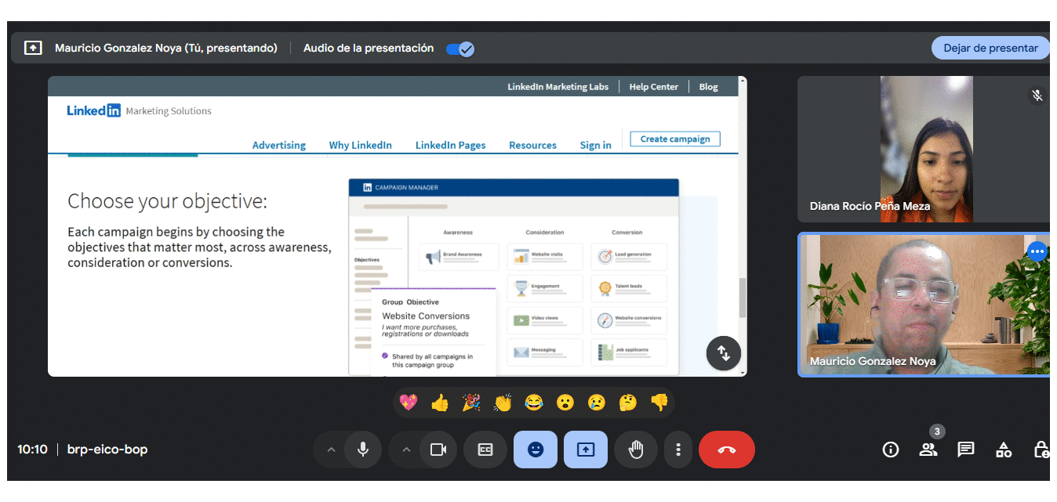Click Mauricio Gonzalez Noya video tile
Screen dimensions: 1057x502
click(x=923, y=305)
